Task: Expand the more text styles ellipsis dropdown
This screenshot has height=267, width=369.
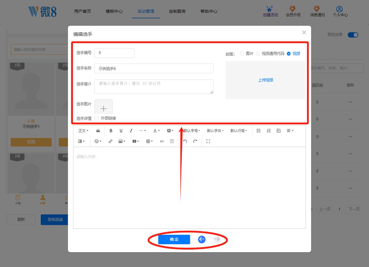Action: [143, 131]
